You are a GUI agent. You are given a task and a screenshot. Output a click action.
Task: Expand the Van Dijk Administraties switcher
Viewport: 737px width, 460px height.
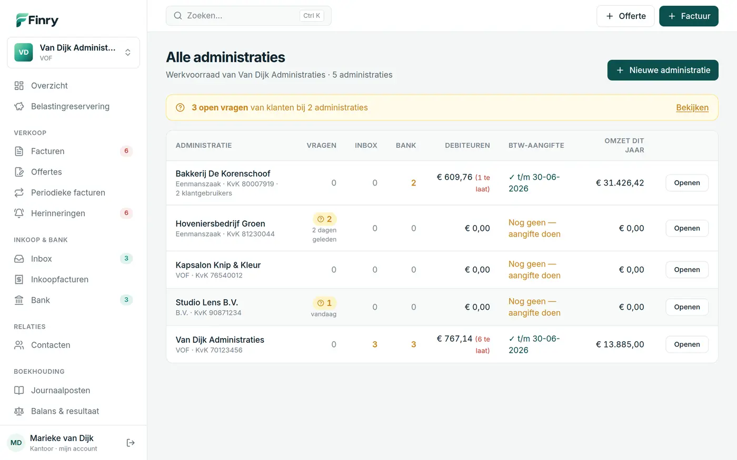click(x=73, y=53)
